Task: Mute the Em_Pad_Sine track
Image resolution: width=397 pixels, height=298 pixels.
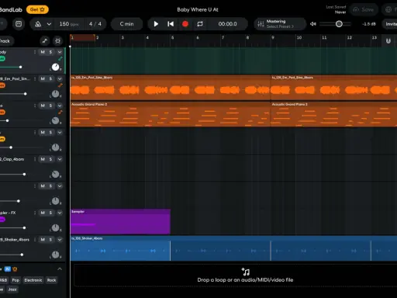Action: (43, 78)
